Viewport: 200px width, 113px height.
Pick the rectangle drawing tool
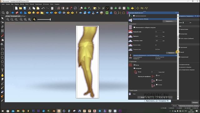[x=2, y=53]
